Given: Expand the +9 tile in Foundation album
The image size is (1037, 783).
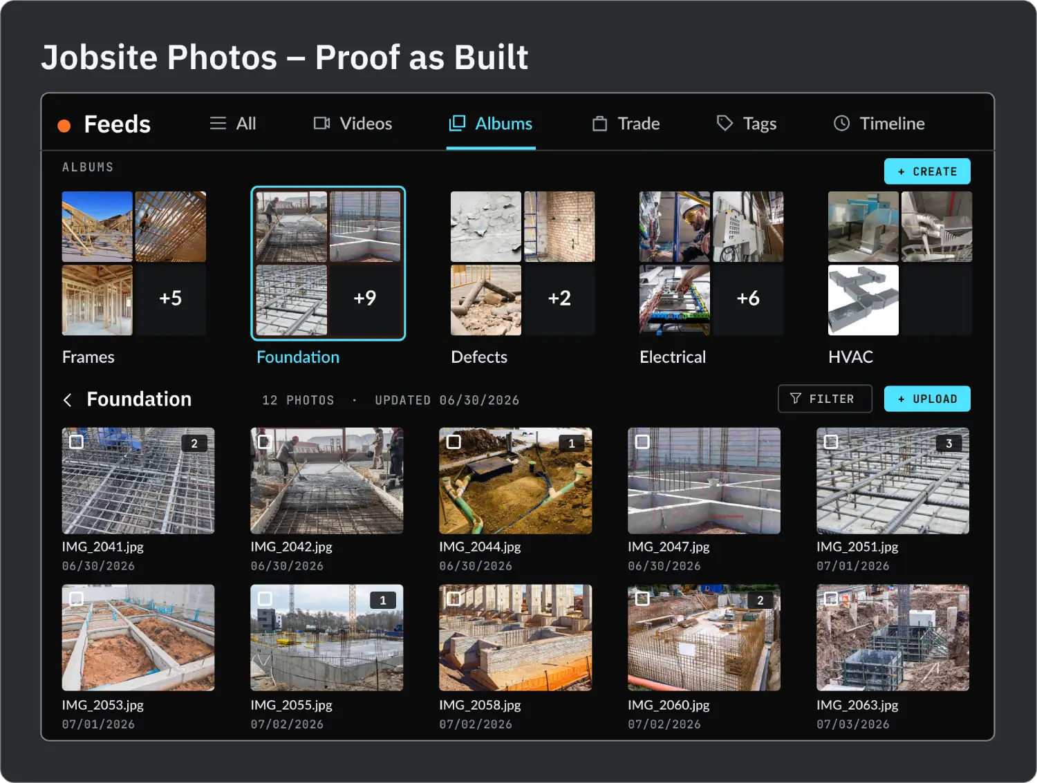Looking at the screenshot, I should coord(365,300).
